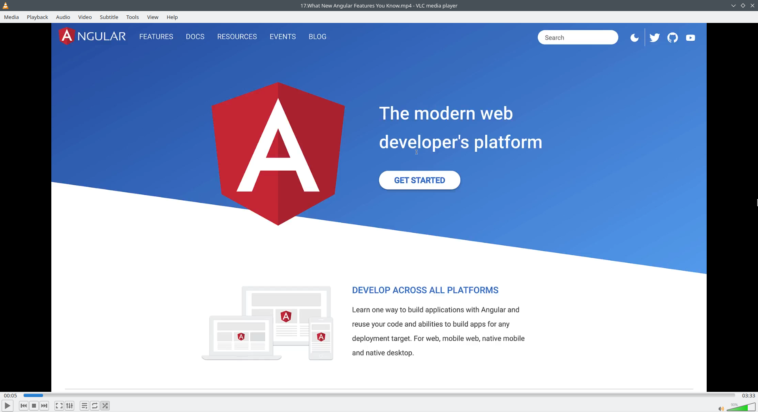Close the VLC media player window

tap(752, 6)
